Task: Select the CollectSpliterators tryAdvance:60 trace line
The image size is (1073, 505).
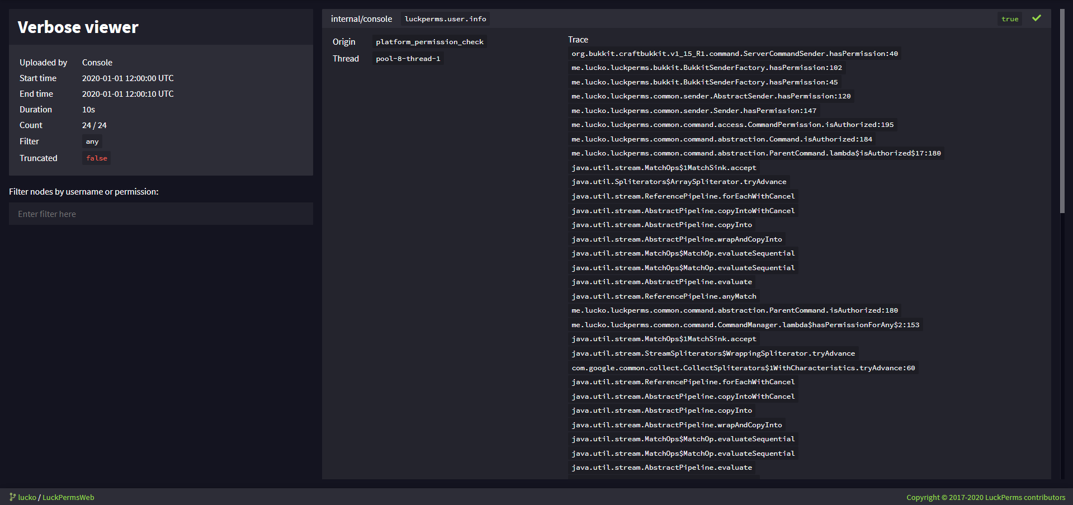Action: click(743, 368)
